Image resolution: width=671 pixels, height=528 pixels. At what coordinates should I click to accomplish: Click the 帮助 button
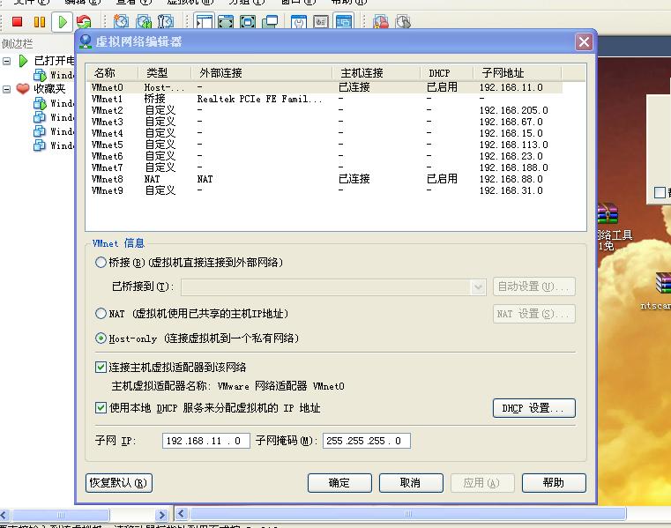click(554, 483)
